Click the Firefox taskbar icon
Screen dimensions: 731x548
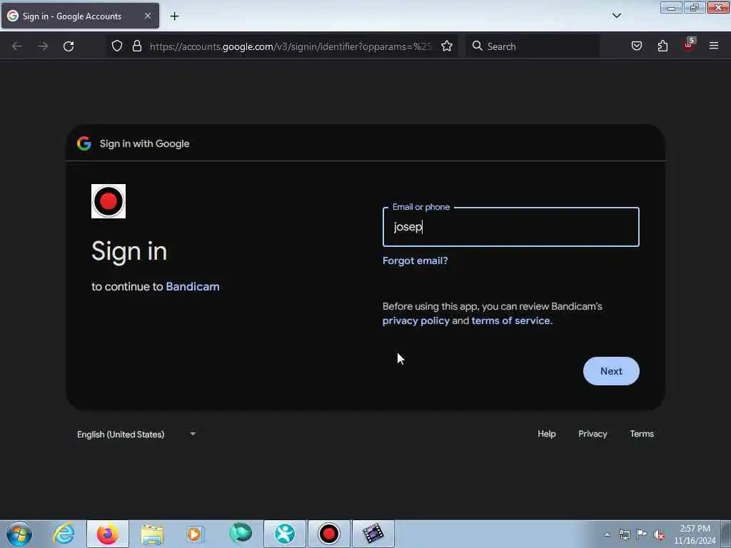[107, 534]
